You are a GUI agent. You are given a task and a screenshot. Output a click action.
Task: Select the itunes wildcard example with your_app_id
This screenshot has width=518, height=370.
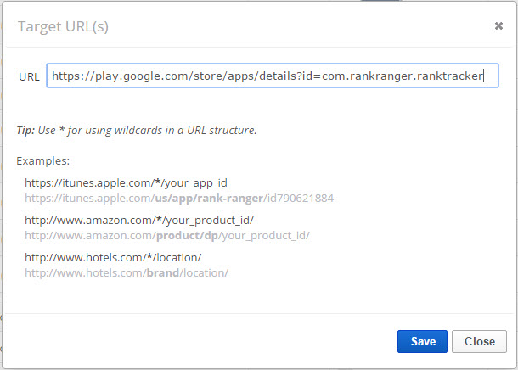126,182
